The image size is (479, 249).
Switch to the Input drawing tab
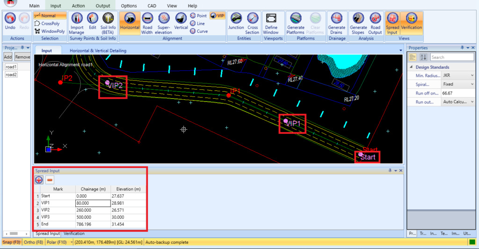coord(47,51)
